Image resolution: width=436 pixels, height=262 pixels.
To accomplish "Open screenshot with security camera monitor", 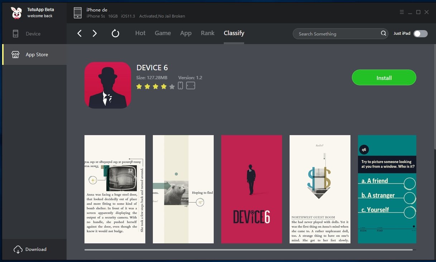I will (x=115, y=189).
